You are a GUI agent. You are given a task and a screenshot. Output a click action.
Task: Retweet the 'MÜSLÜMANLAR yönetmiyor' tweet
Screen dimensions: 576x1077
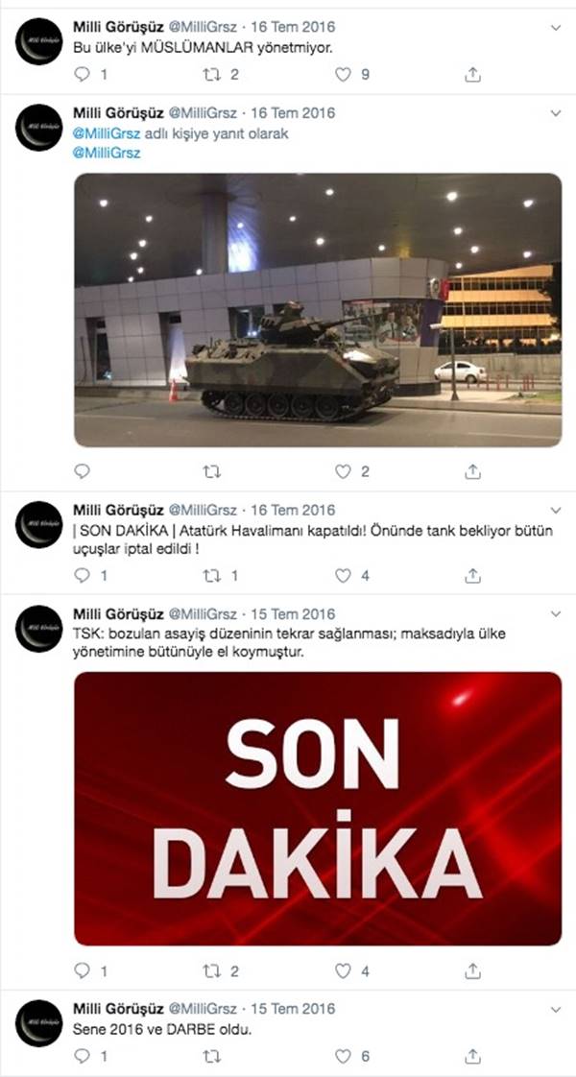(212, 74)
